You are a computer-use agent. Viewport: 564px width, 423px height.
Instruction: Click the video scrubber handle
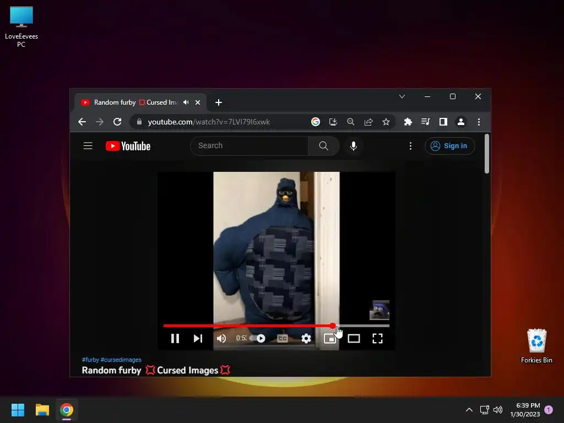[333, 326]
